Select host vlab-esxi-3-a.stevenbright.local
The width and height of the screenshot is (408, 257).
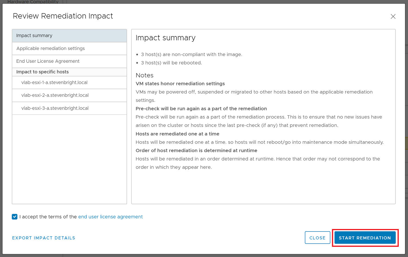coord(55,108)
